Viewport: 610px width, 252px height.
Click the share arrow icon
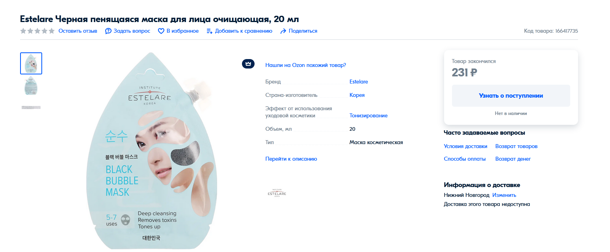click(283, 31)
